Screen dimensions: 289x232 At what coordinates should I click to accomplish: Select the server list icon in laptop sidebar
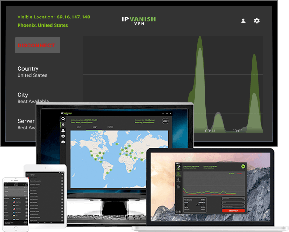point(178,180)
